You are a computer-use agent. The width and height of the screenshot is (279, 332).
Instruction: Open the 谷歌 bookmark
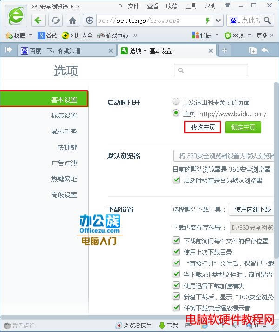coord(47,35)
